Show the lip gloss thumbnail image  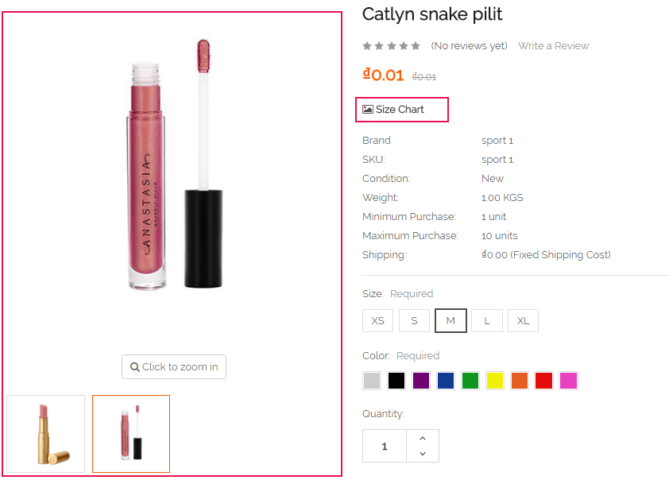pyautogui.click(x=131, y=434)
